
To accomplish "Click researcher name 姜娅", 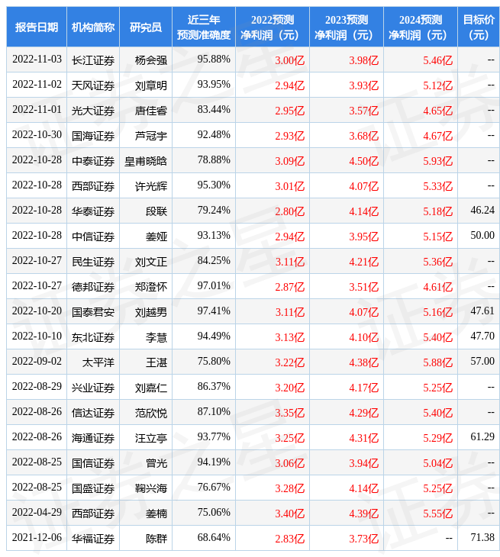I will pyautogui.click(x=156, y=237).
